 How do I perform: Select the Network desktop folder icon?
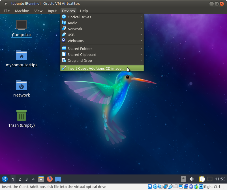[22, 88]
